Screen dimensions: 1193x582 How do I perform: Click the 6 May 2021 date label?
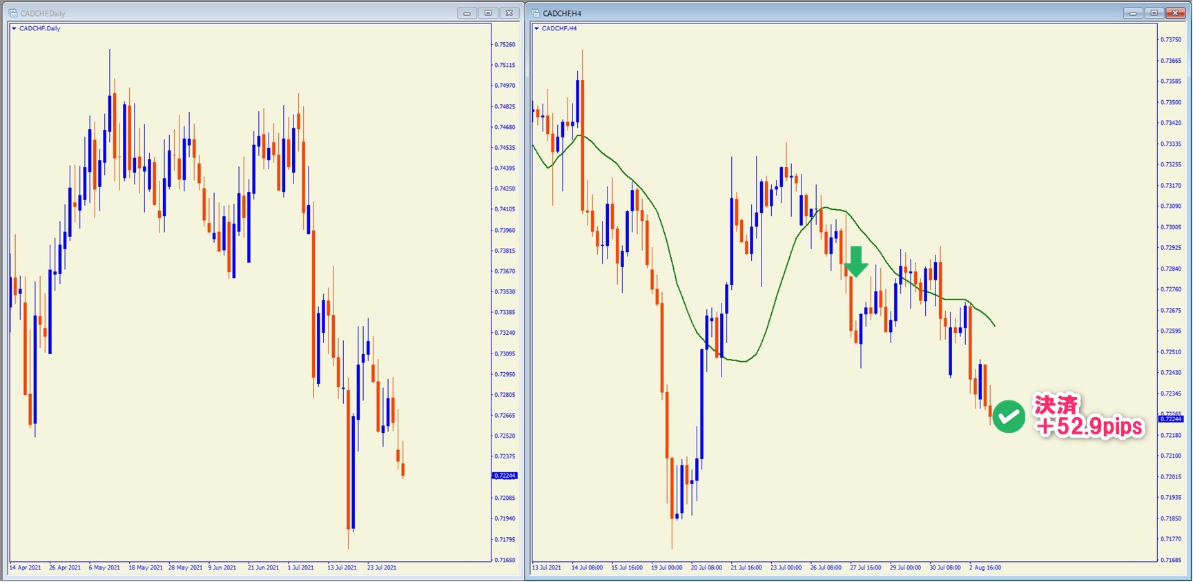click(x=104, y=568)
